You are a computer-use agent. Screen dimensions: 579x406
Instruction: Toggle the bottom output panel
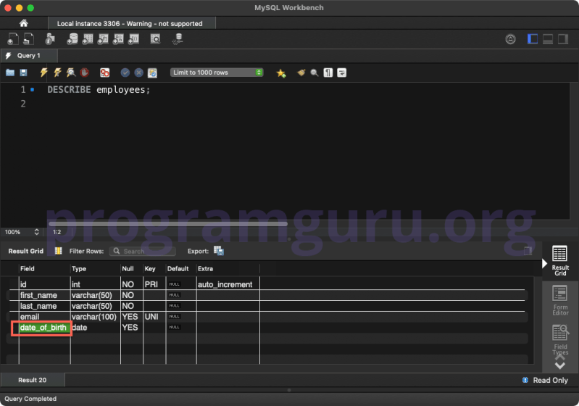coord(548,39)
